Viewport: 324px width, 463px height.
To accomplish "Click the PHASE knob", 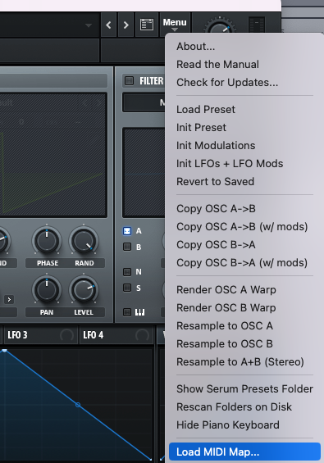I will coord(47,241).
